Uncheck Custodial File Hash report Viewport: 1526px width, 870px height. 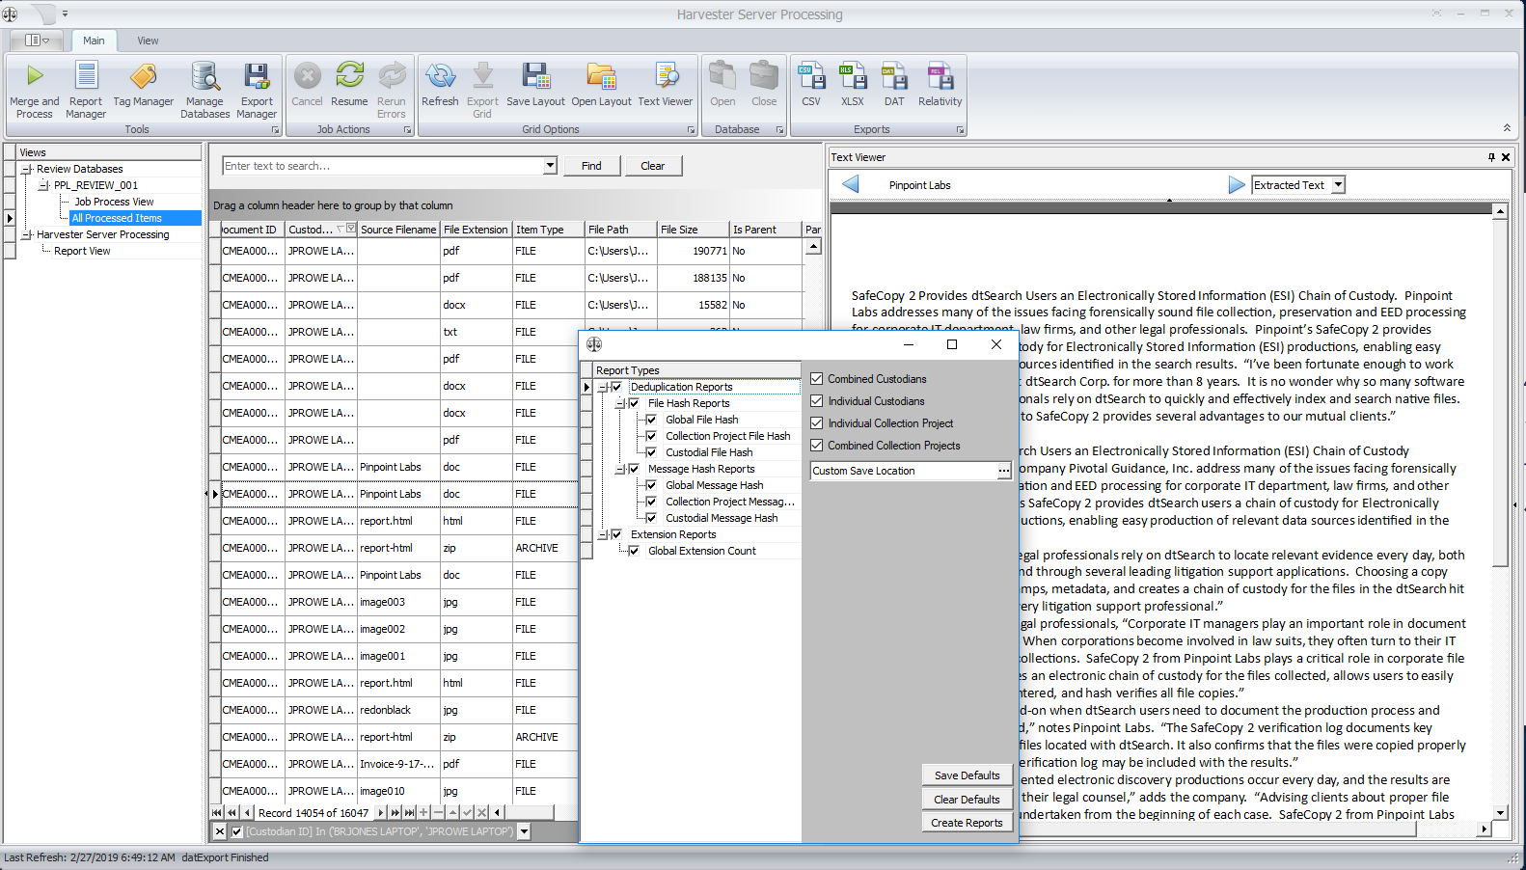pos(651,452)
